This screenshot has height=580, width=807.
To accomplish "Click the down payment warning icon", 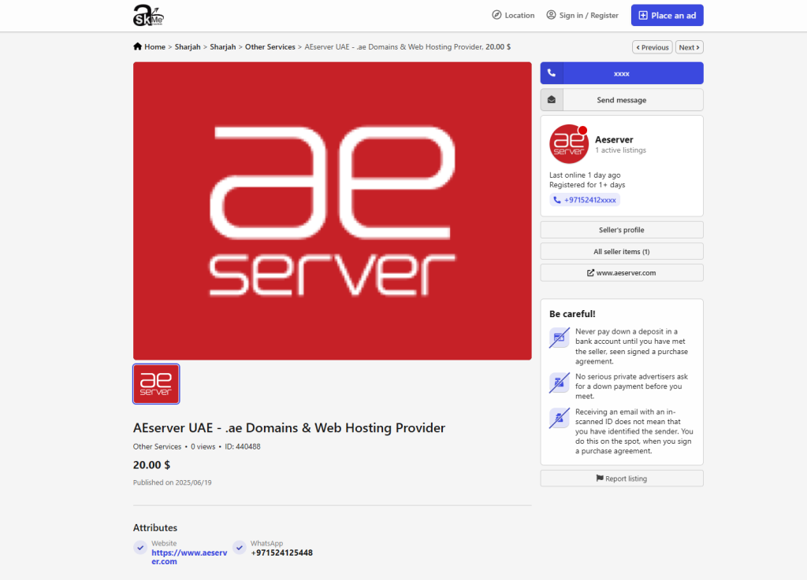I will [560, 382].
